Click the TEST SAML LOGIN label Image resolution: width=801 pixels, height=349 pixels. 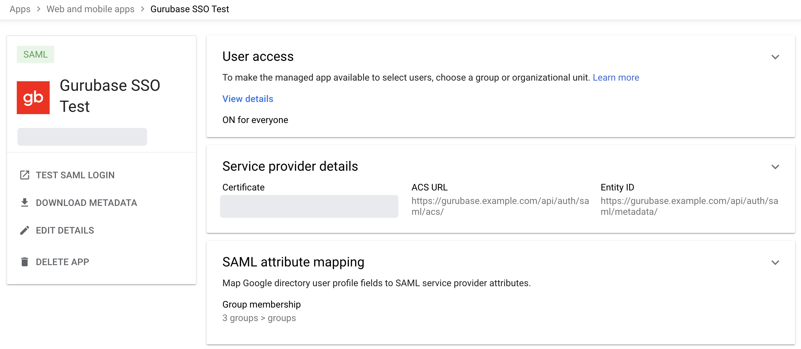75,175
